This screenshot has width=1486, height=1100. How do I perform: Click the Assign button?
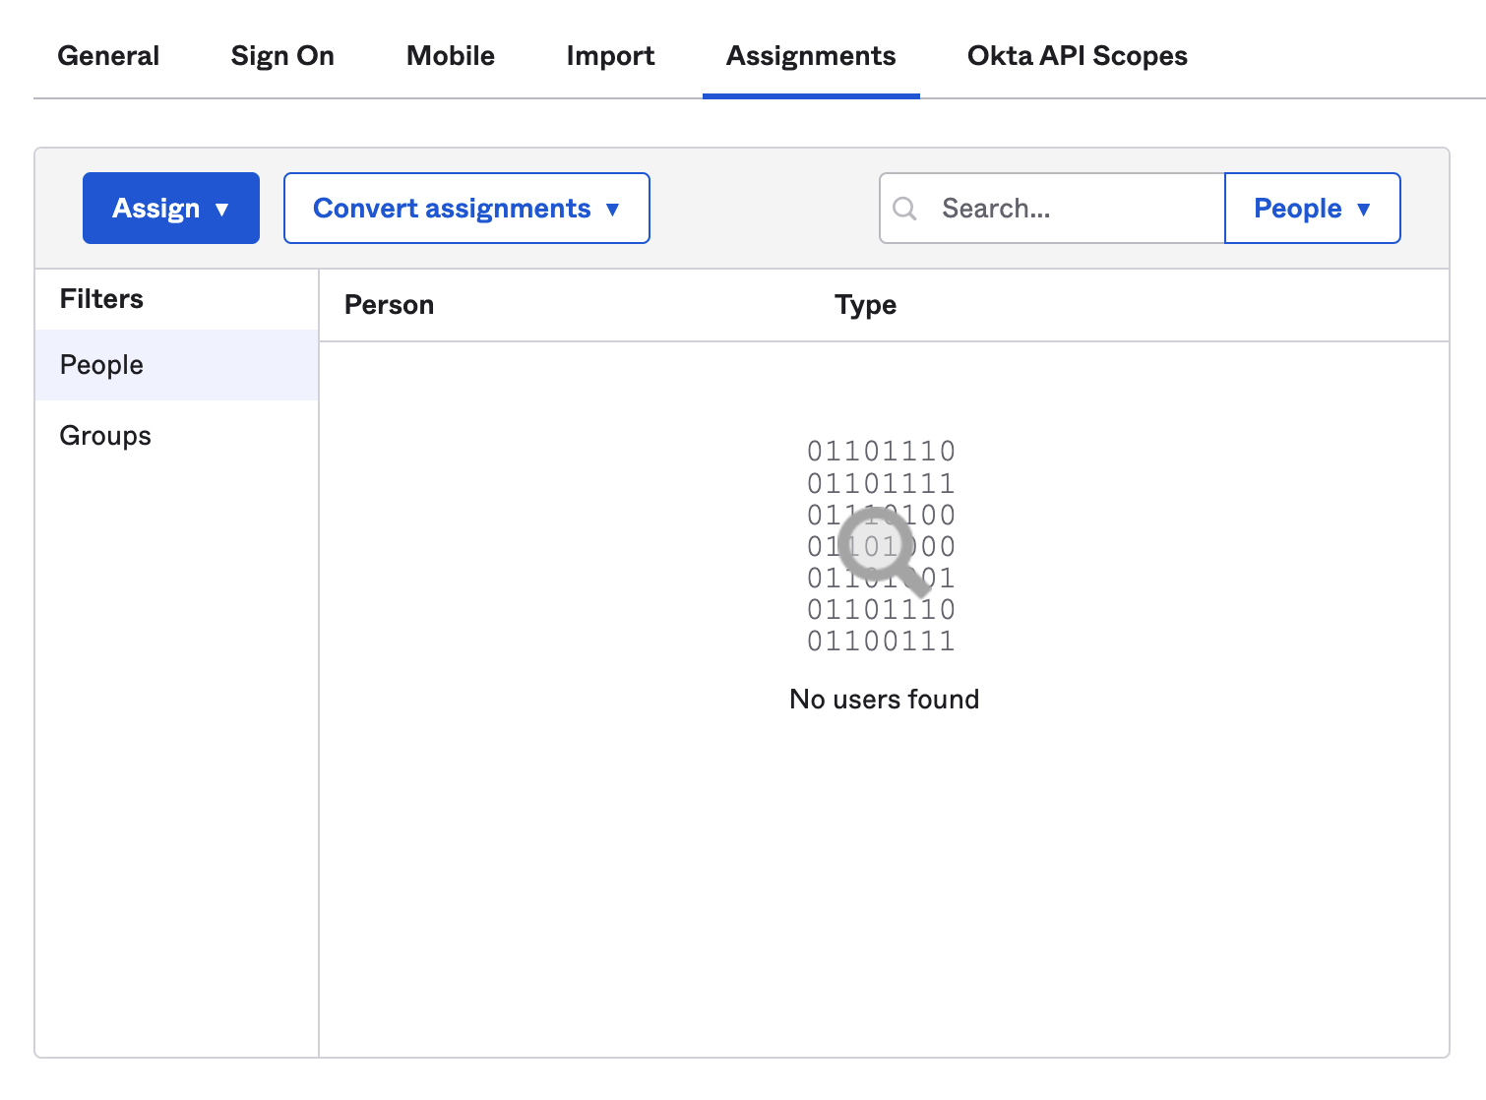[x=156, y=208]
